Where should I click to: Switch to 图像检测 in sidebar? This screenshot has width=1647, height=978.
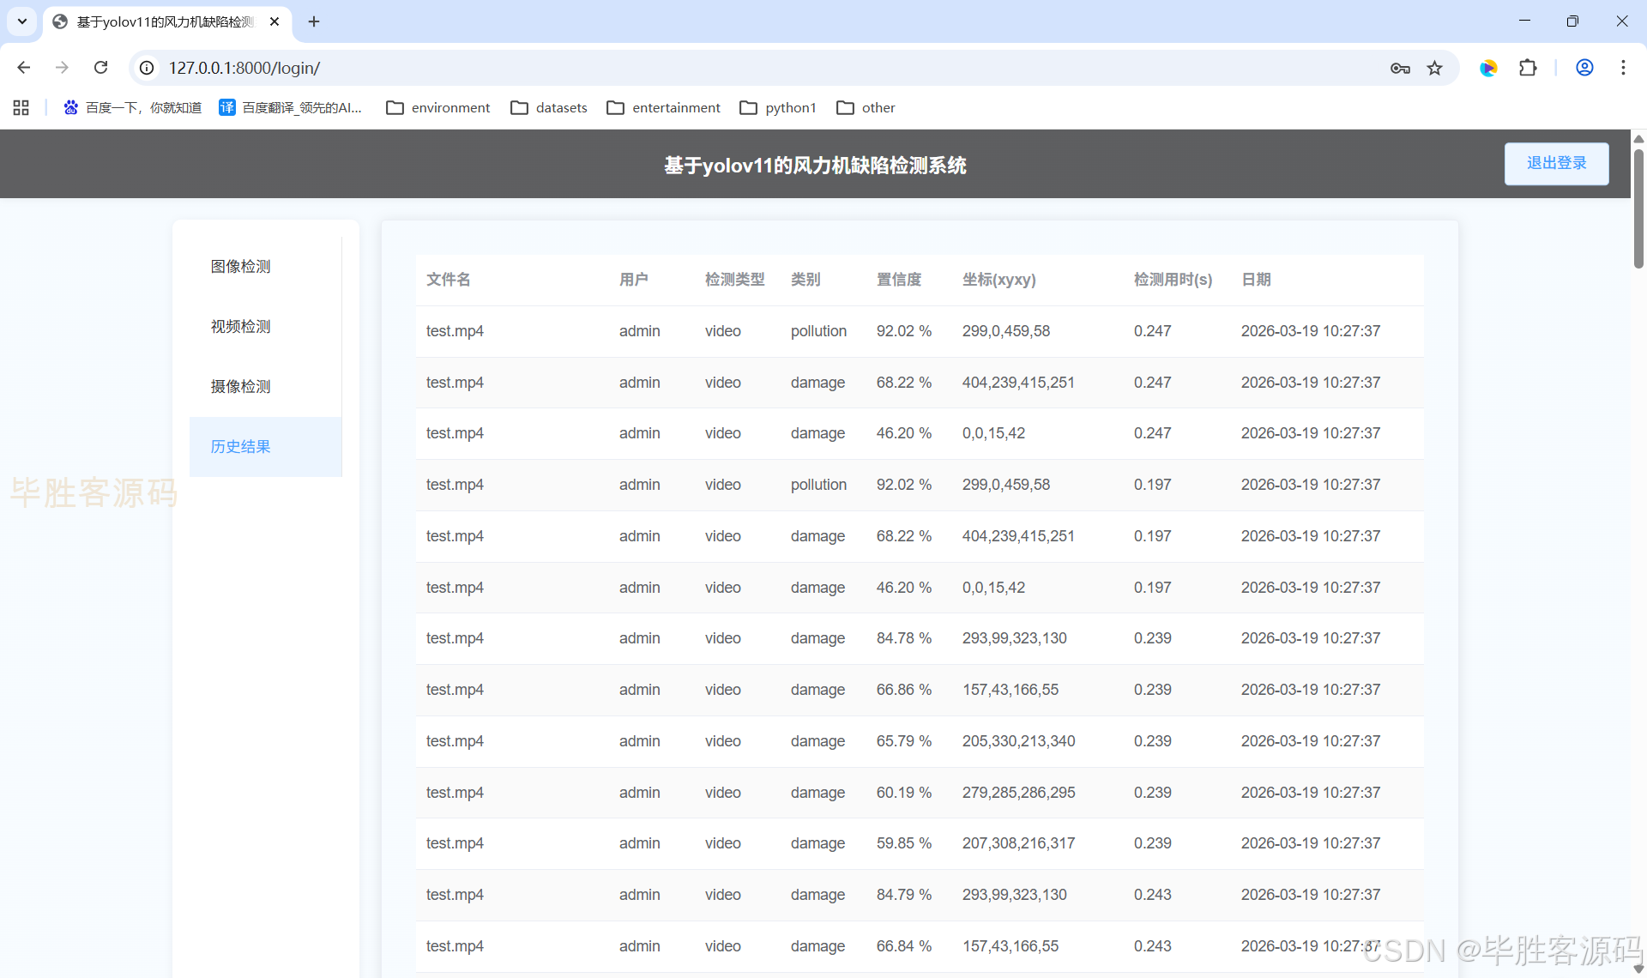[x=265, y=267]
